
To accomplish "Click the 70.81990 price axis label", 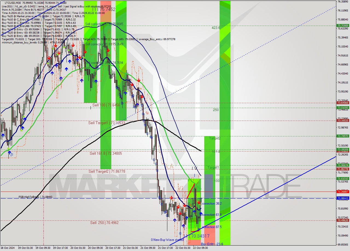I will [343, 209].
